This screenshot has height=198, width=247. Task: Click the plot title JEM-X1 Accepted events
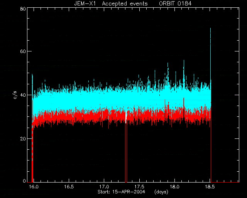pyautogui.click(x=111, y=3)
